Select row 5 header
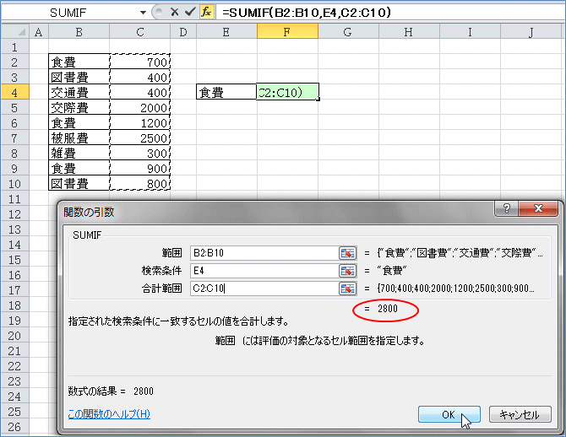This screenshot has height=437, width=566. tap(14, 108)
